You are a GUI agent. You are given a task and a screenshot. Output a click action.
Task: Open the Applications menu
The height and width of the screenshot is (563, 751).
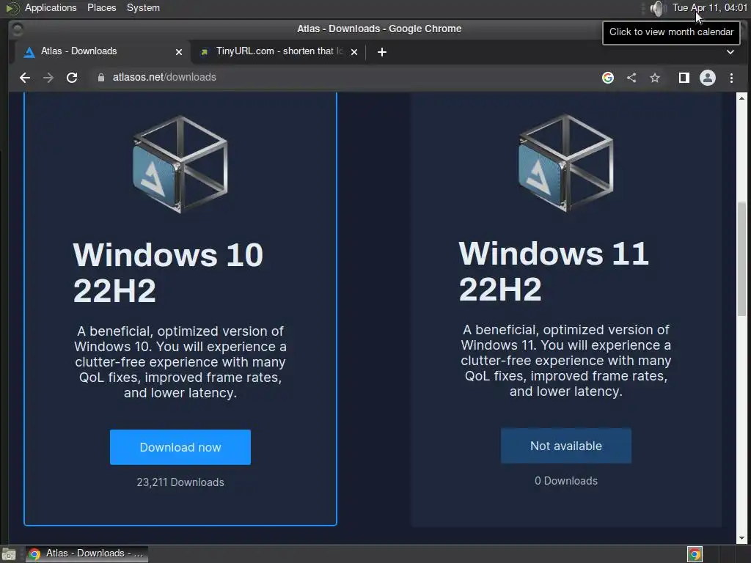tap(51, 7)
